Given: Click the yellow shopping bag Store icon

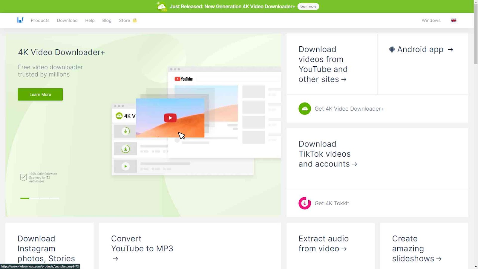Looking at the screenshot, I should (x=135, y=20).
